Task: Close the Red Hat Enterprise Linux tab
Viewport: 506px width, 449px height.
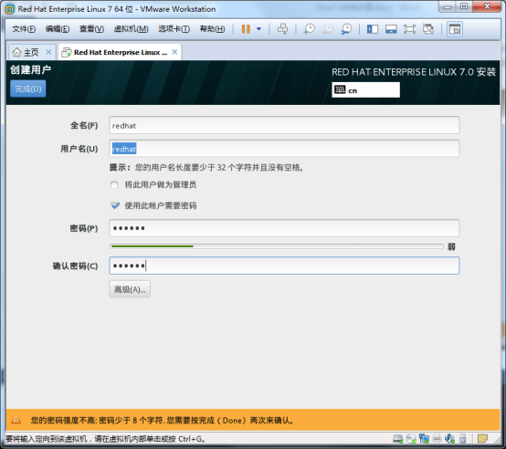Action: click(x=174, y=52)
